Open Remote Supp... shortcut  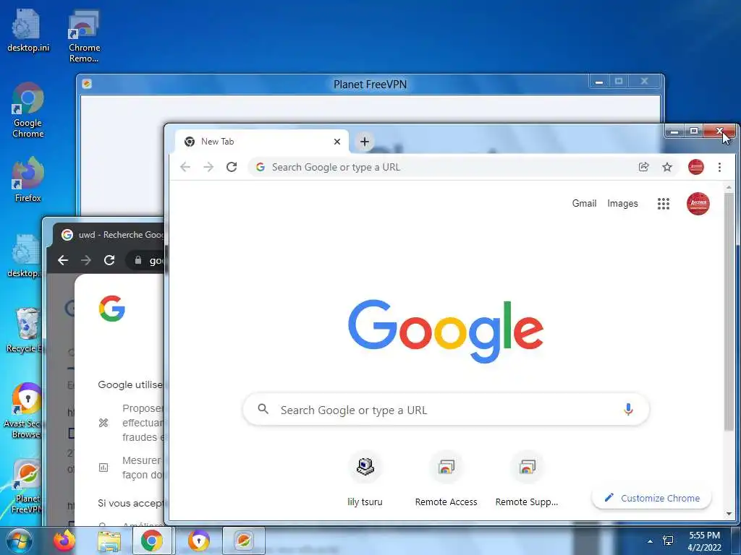pyautogui.click(x=527, y=479)
